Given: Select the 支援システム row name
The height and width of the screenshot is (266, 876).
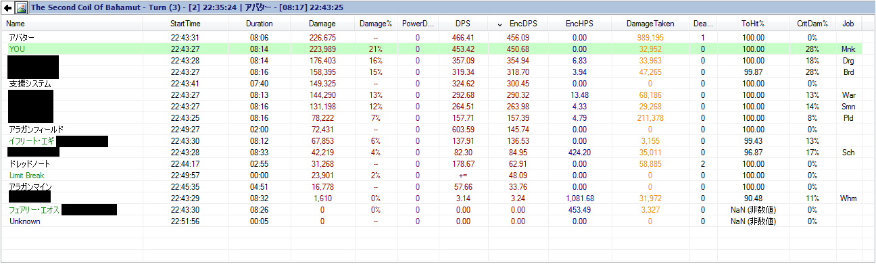Looking at the screenshot, I should pyautogui.click(x=29, y=84).
